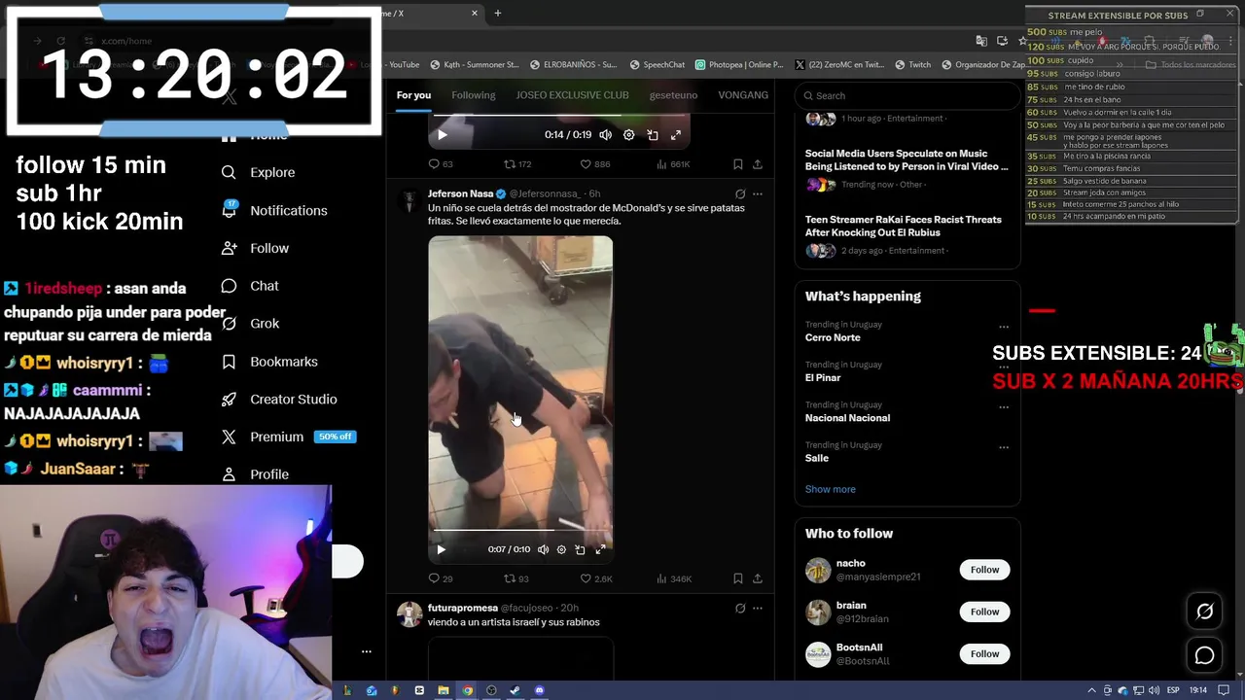Expand trends with Show more
The height and width of the screenshot is (700, 1245).
(x=831, y=489)
